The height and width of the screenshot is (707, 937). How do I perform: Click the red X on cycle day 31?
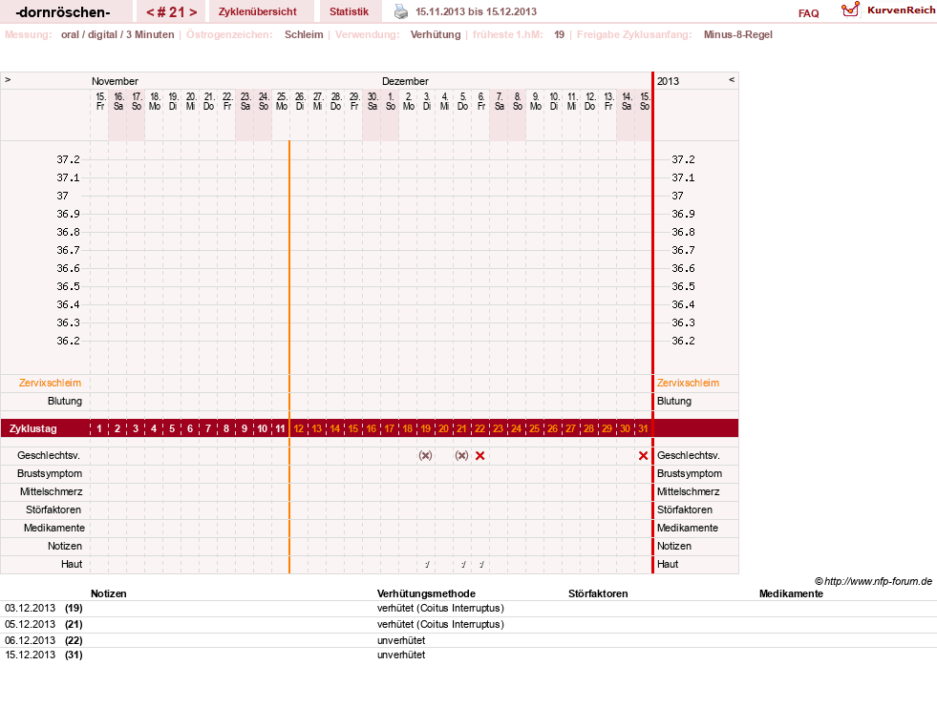(x=643, y=456)
